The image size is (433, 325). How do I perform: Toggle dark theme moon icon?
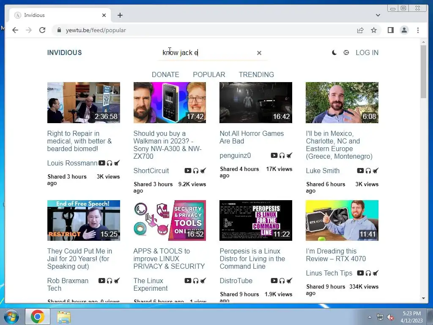[x=334, y=52]
